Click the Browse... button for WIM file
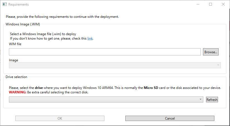The width and height of the screenshot is (230, 126). 211,52
